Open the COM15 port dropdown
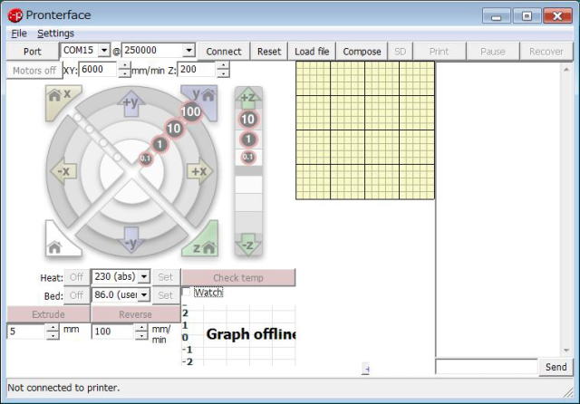Image resolution: width=580 pixels, height=404 pixels. point(104,50)
